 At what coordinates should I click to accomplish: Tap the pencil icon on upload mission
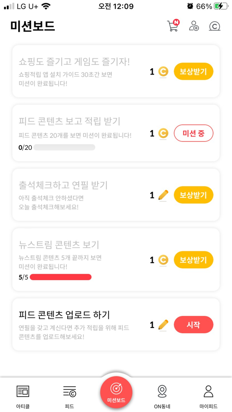[x=163, y=325]
